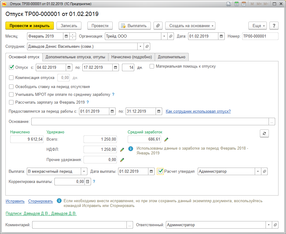Viewport: 286px width, 234px height.
Task: Switch to Дополнительные отпуска, отгулы tab
Action: tap(75, 57)
